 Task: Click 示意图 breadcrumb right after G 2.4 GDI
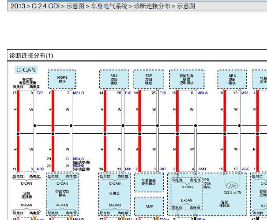[x=75, y=6]
